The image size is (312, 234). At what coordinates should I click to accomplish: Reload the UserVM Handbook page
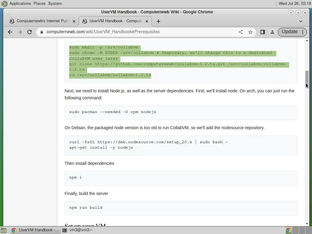[x=30, y=32]
